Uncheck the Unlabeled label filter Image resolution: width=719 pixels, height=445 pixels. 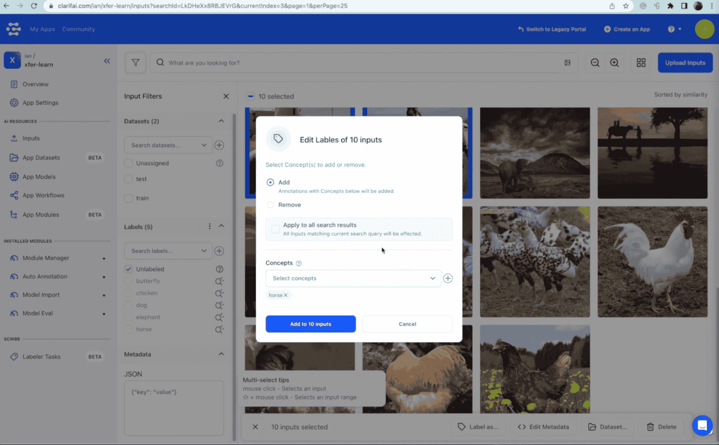129,269
